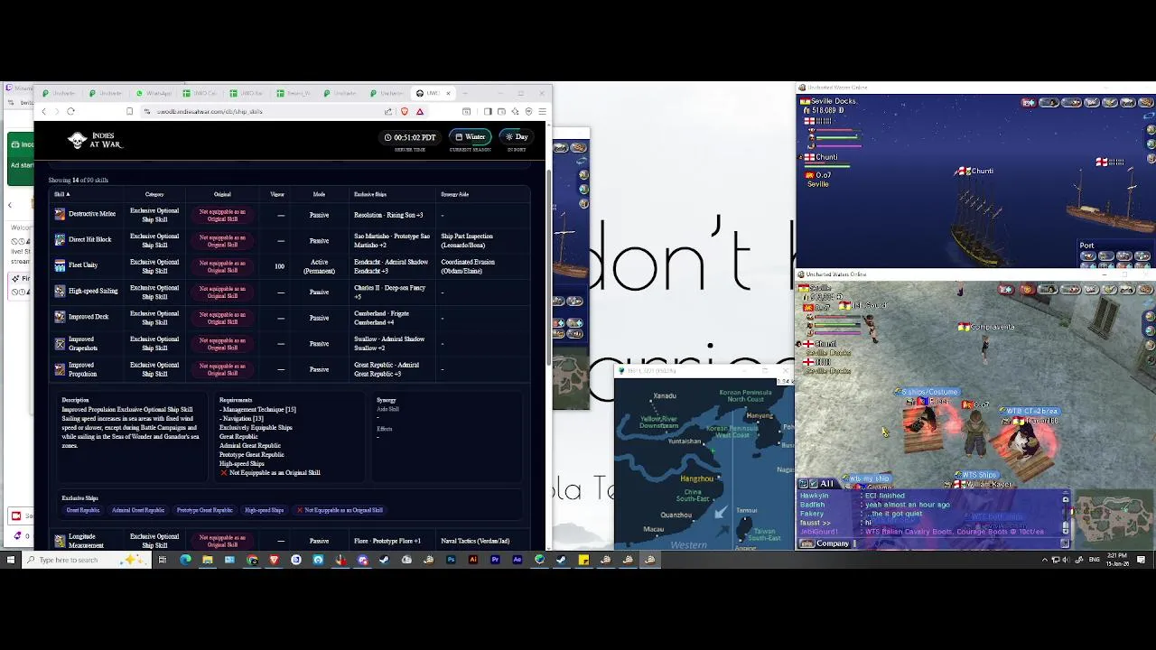Viewport: 1156px width, 650px height.
Task: Click Management Technique [15] requirement
Action: [x=258, y=409]
